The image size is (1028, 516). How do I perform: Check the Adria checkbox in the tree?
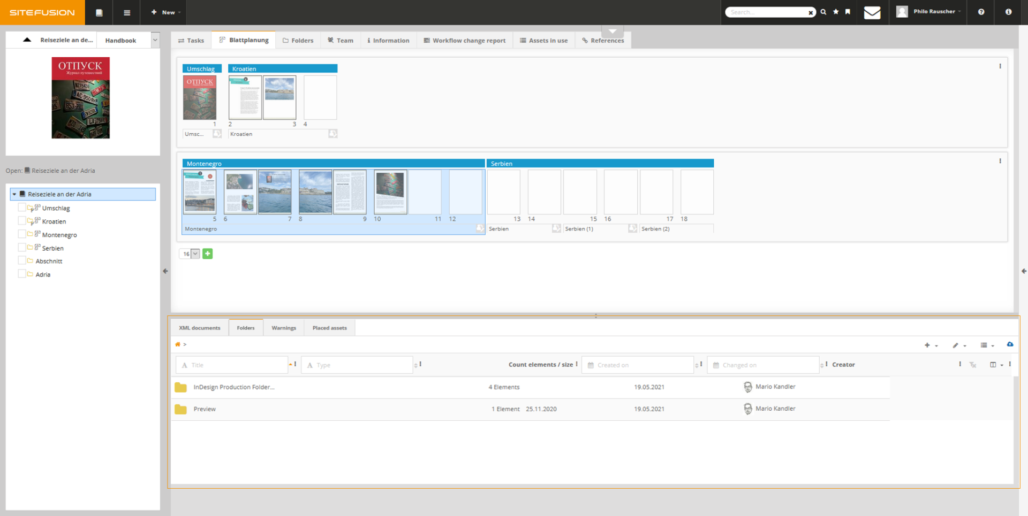21,274
